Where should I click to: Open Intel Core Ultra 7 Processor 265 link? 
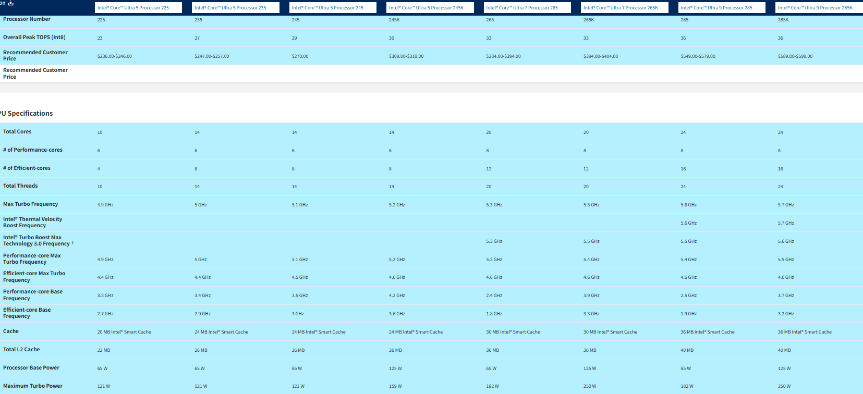(522, 8)
